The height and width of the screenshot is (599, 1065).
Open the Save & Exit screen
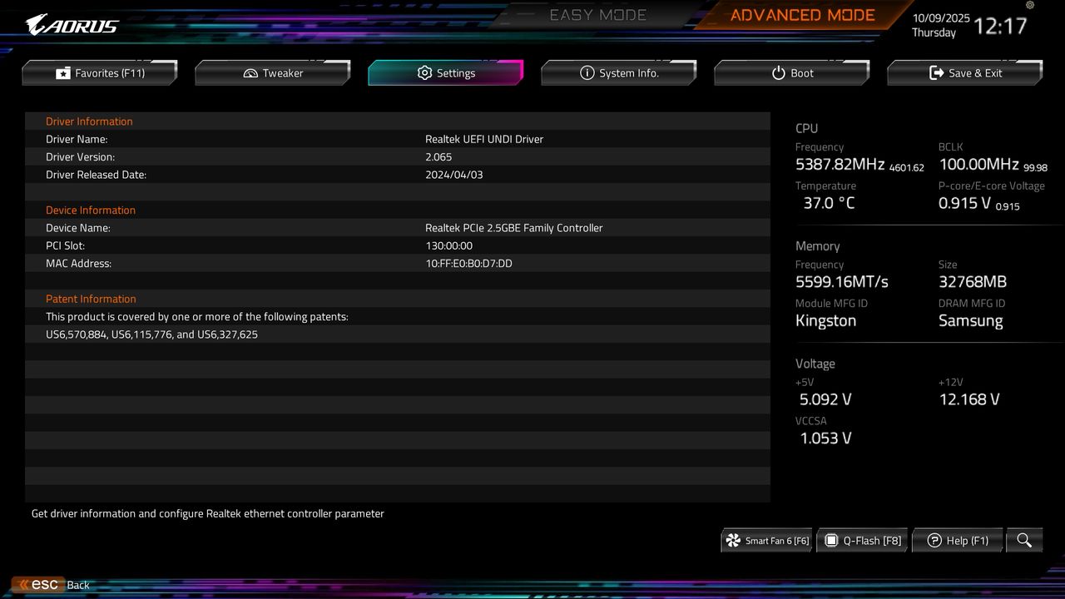click(964, 72)
